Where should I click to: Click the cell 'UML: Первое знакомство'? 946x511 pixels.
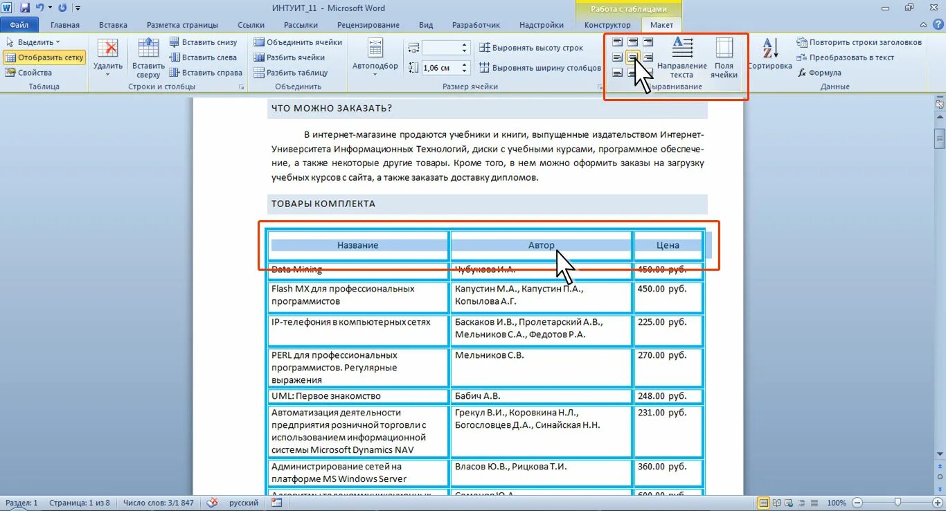[358, 397]
